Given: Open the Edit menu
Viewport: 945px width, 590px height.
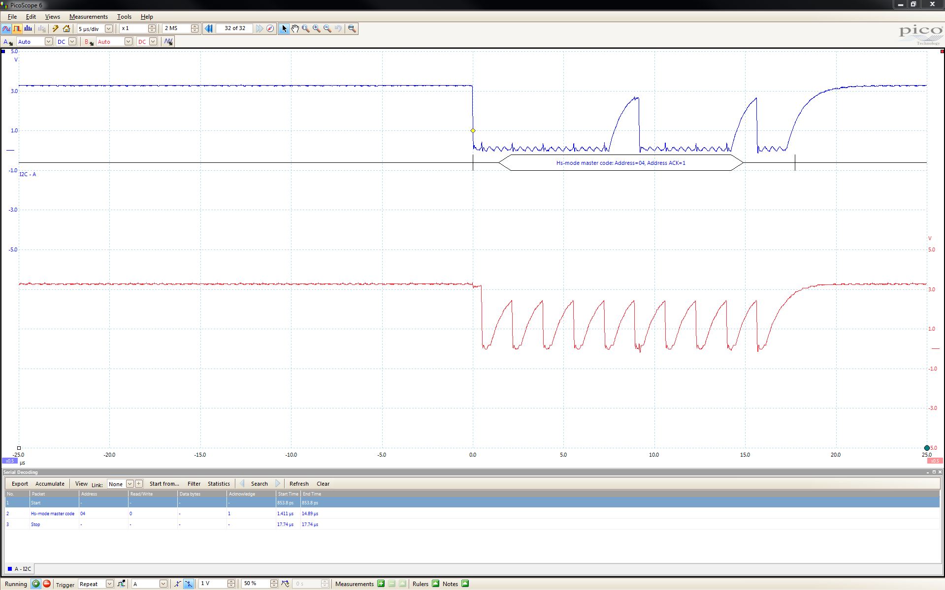Looking at the screenshot, I should [31, 17].
